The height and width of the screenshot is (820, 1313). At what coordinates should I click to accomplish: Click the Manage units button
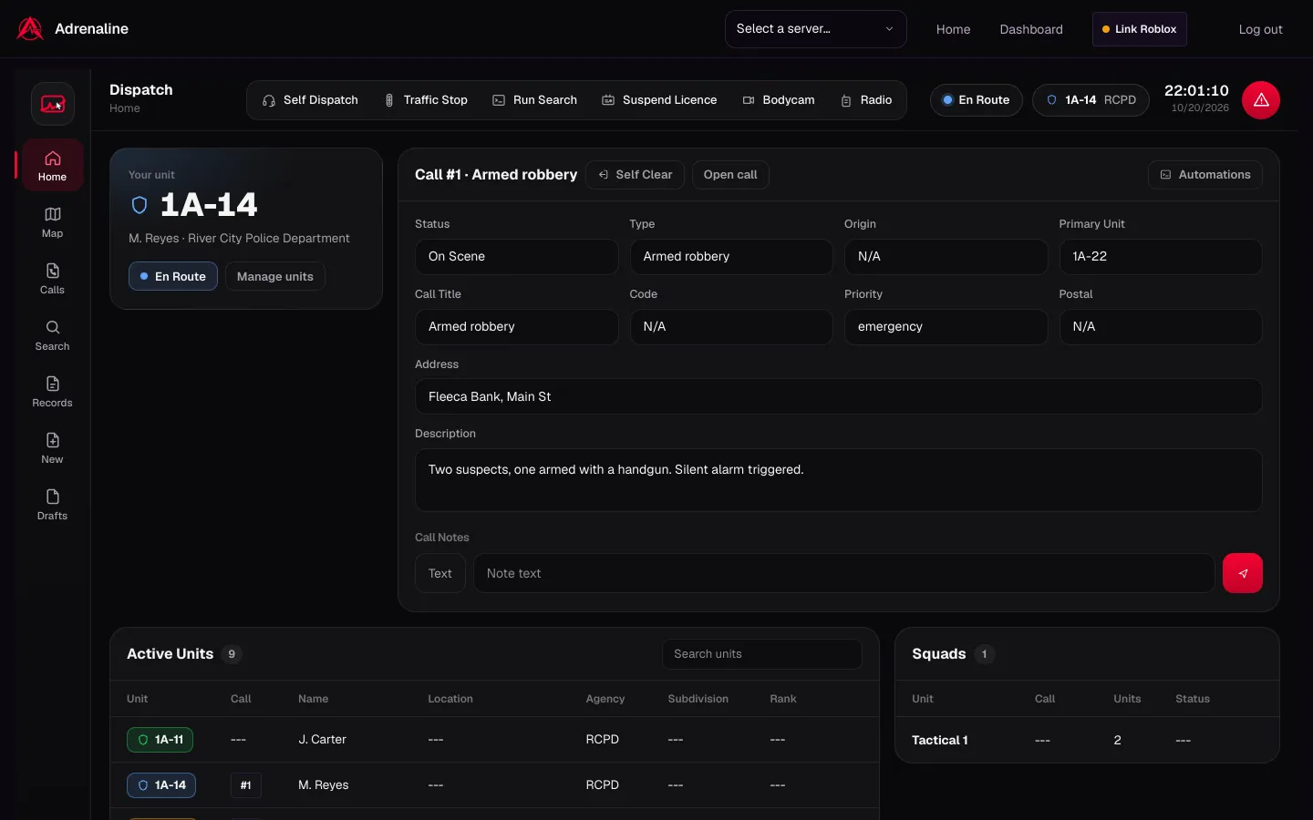tap(275, 276)
